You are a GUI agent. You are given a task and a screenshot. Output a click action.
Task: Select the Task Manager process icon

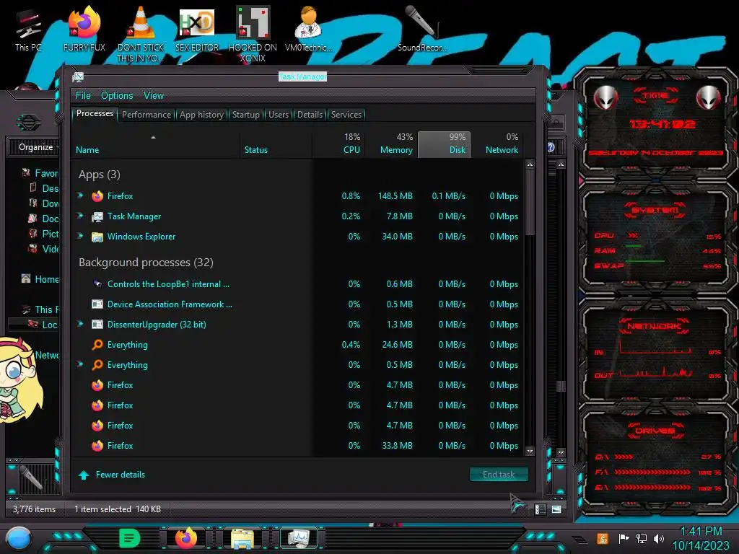click(x=97, y=216)
